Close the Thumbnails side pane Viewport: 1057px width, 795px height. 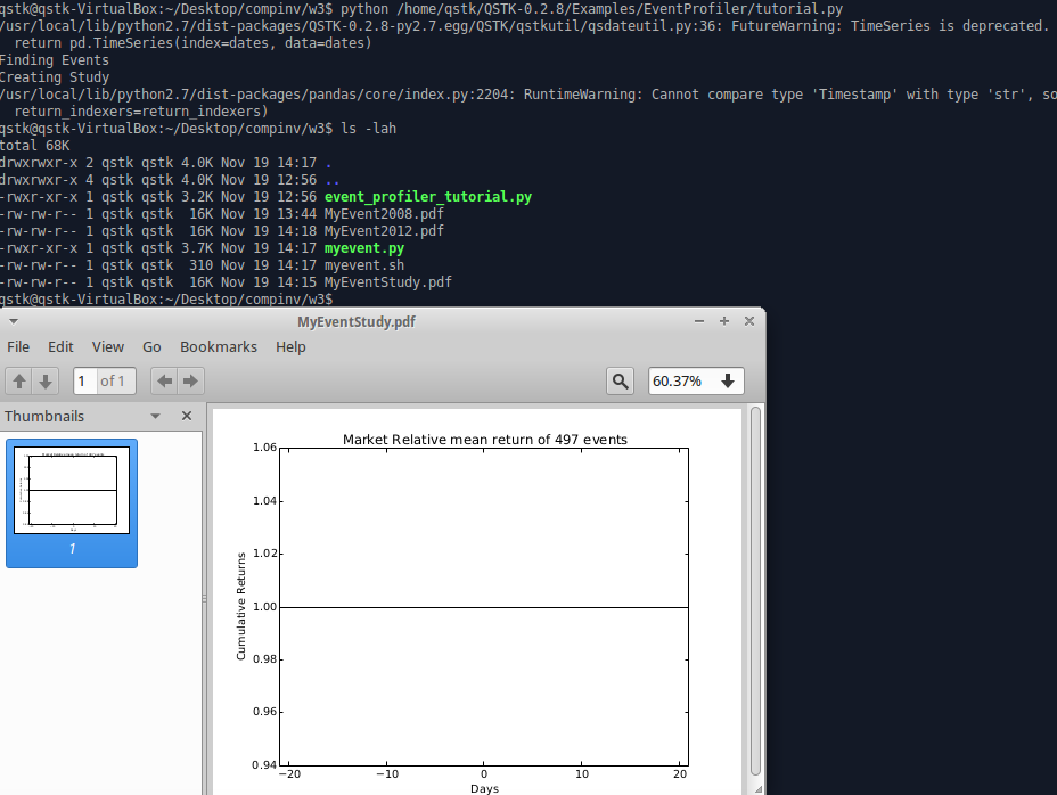pyautogui.click(x=186, y=416)
